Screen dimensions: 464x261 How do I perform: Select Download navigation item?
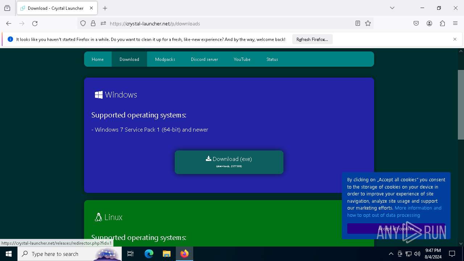click(129, 59)
